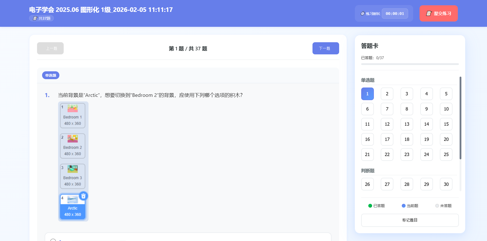Click the 单选题 badge above the question
487x241 pixels.
51,75
